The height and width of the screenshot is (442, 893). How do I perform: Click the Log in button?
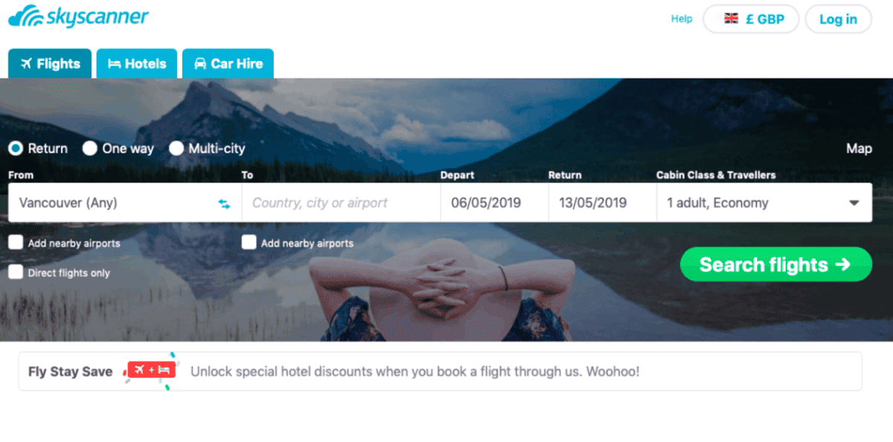[x=838, y=19]
